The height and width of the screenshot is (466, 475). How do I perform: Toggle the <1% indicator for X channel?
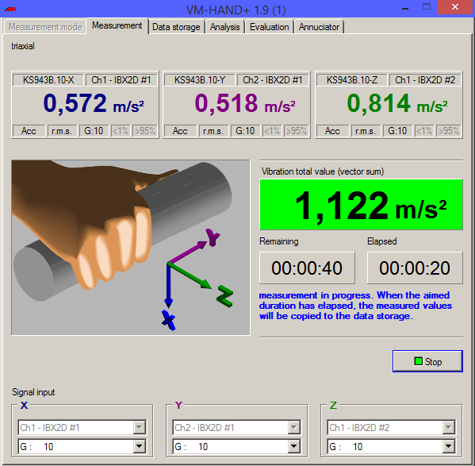point(121,131)
